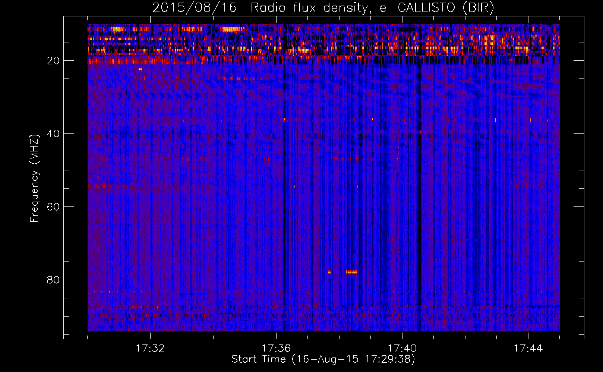Click the "Start Time" x-axis label
The image size is (603, 372).
click(323, 359)
